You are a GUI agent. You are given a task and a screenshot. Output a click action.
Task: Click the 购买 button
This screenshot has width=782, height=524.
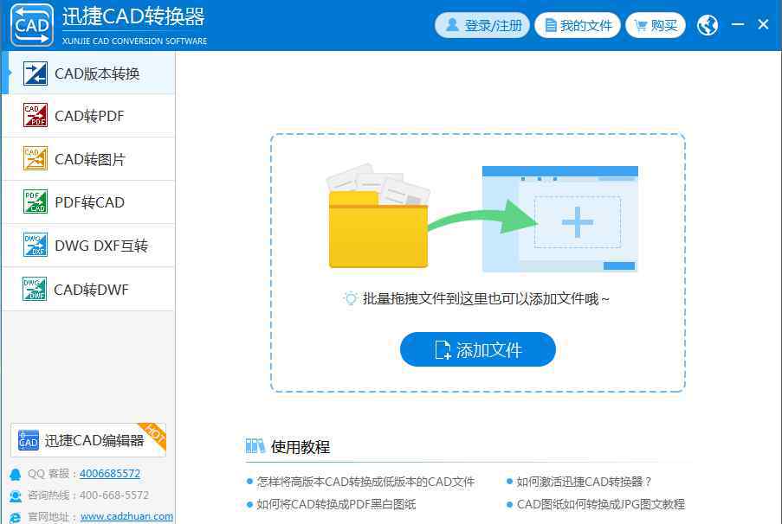coord(656,25)
